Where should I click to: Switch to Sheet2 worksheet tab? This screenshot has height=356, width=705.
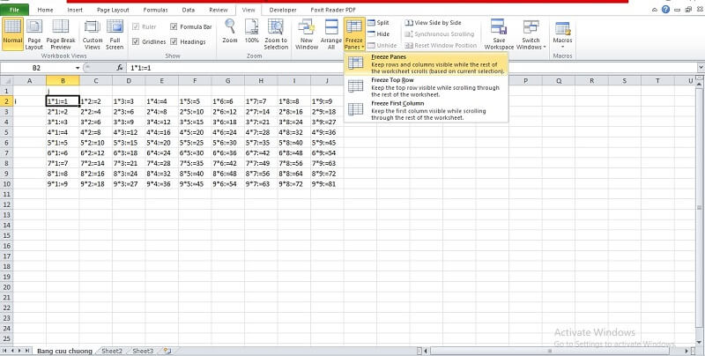[x=111, y=351]
